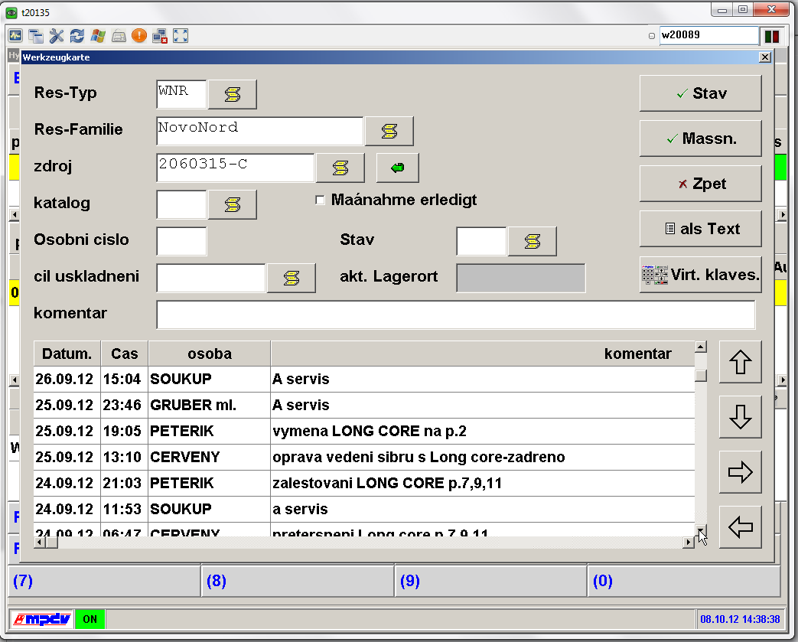Click the green ON status indicator

(90, 619)
